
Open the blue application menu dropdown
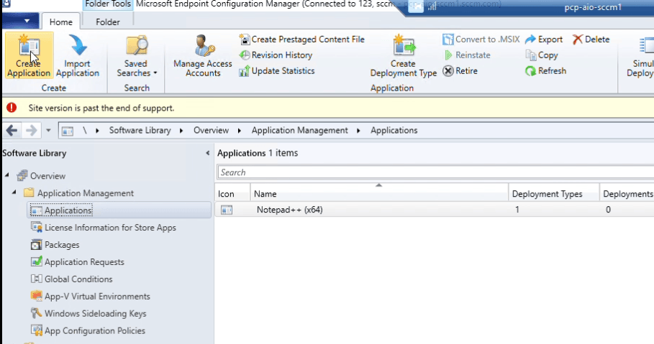click(20, 21)
